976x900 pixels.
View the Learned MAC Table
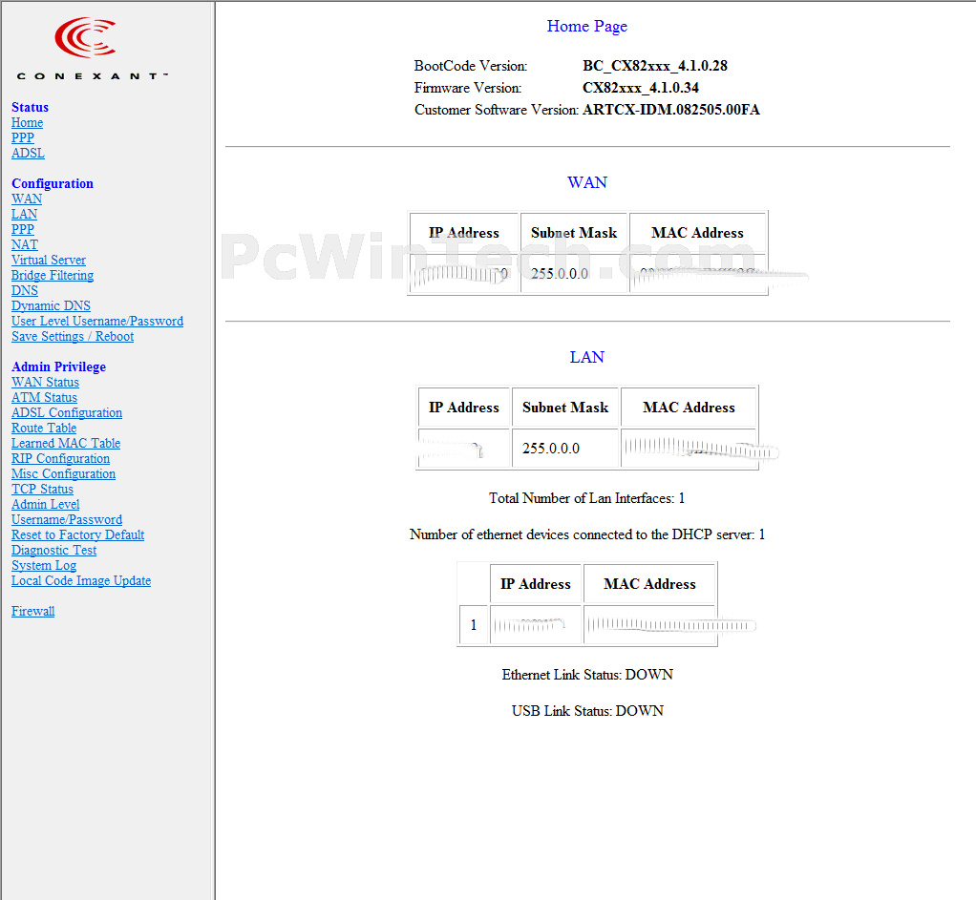click(x=66, y=444)
